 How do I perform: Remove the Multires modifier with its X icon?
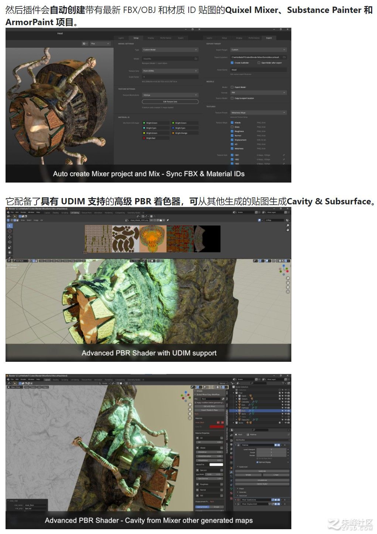point(285,445)
